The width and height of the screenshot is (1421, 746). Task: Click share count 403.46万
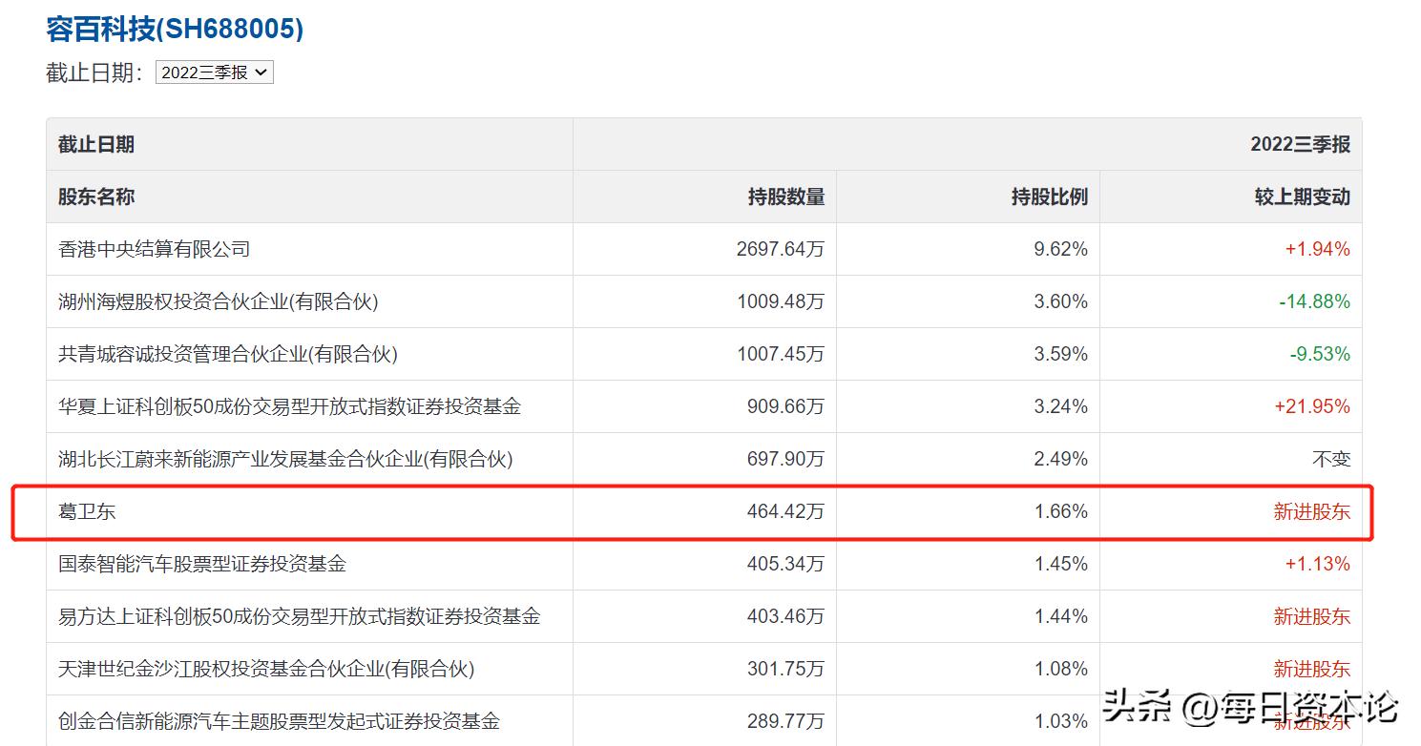785,617
